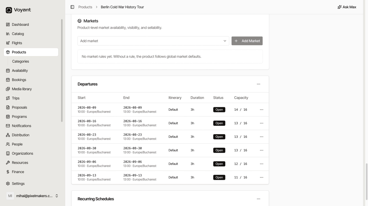368x206 pixels.
Task: Open Dashboard in the sidebar
Action: point(31,25)
